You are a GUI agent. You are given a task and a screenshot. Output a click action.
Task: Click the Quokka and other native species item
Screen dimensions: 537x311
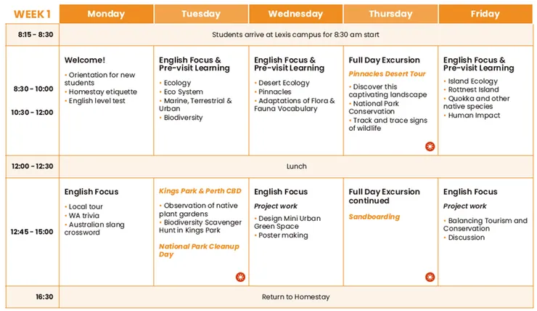click(x=476, y=102)
